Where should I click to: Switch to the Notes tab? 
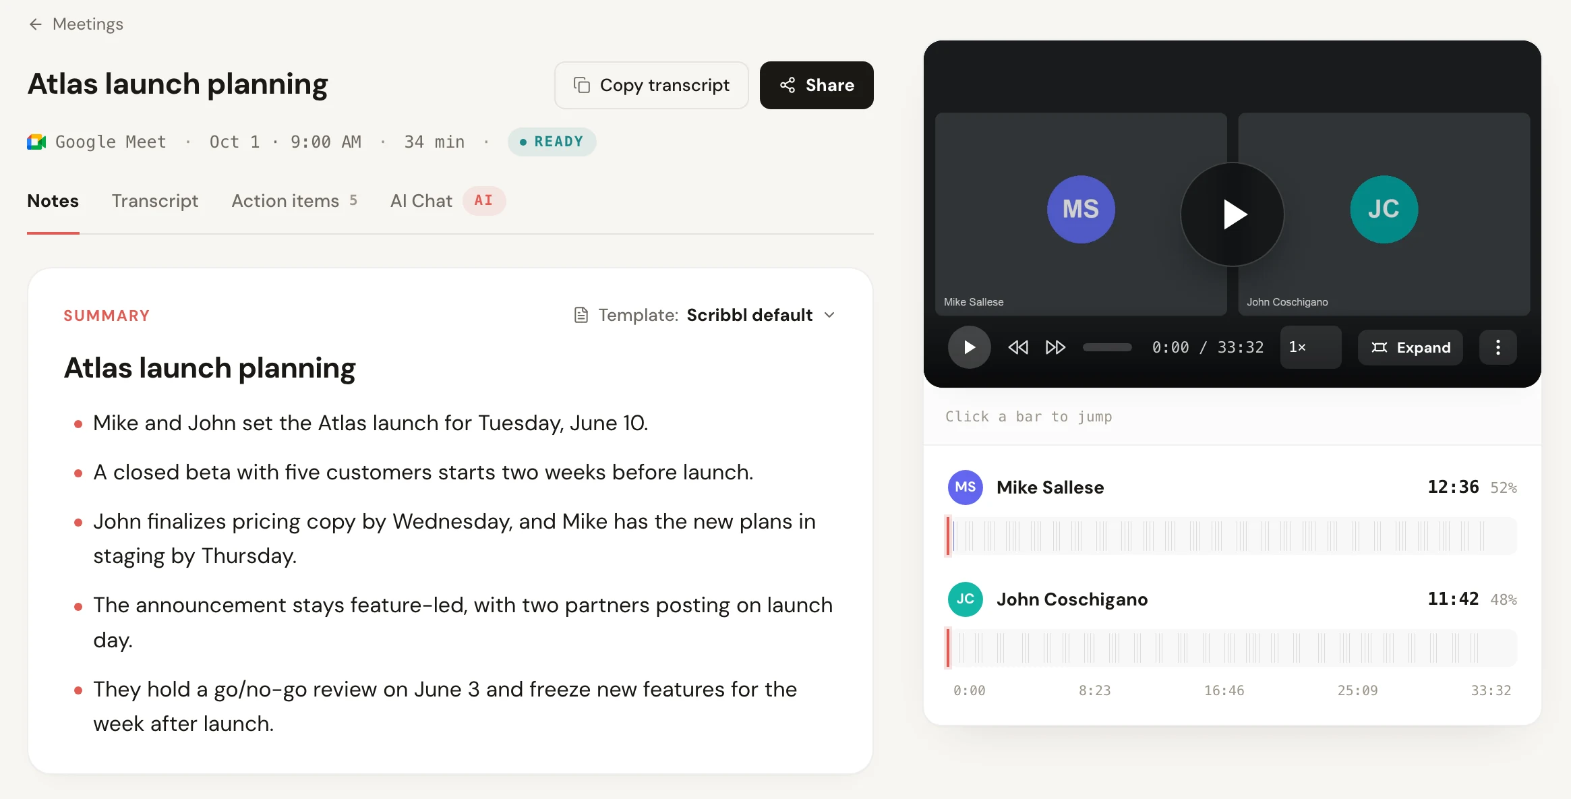click(53, 201)
